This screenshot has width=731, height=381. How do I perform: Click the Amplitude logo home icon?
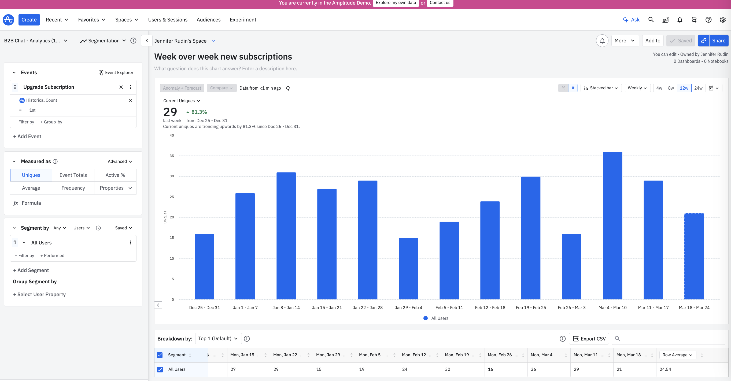8,20
